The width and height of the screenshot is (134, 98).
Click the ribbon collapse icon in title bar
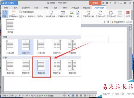click(x=116, y=3)
